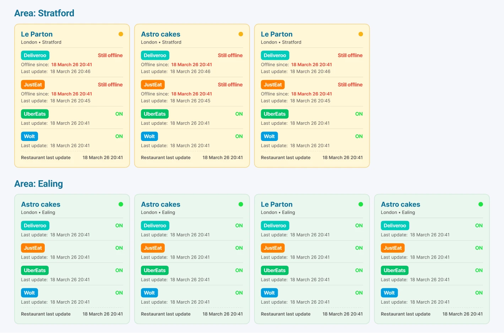Select the Area: Ealing heading
504x333 pixels.
point(39,184)
